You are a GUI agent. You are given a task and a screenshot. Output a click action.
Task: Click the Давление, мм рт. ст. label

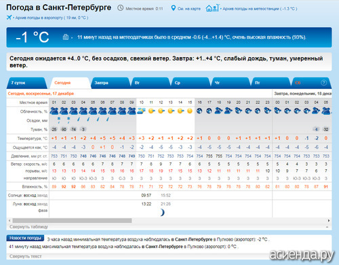[x=29, y=156]
